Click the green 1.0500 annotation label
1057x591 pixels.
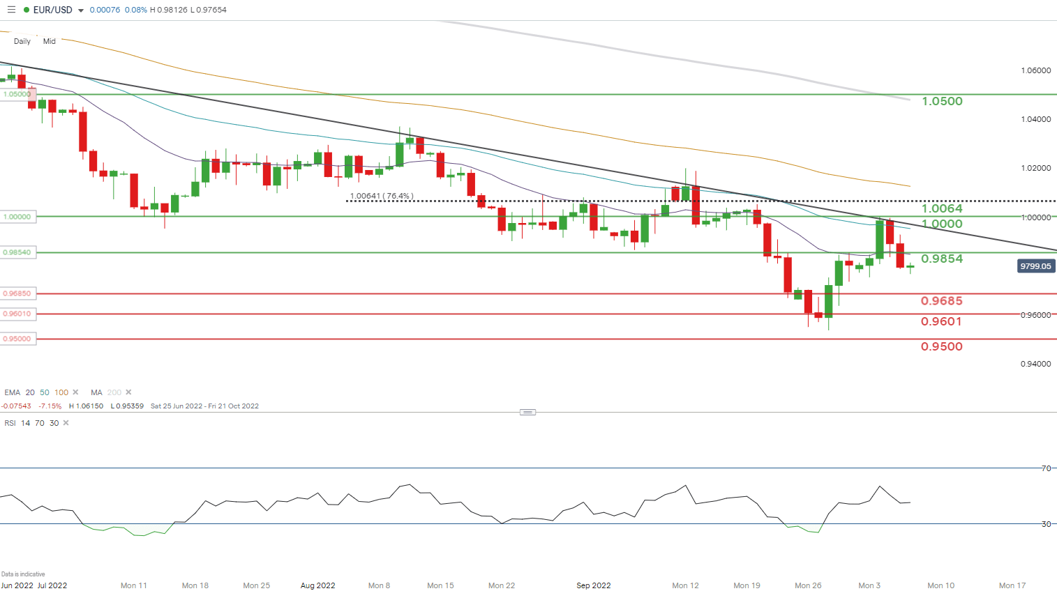[942, 101]
